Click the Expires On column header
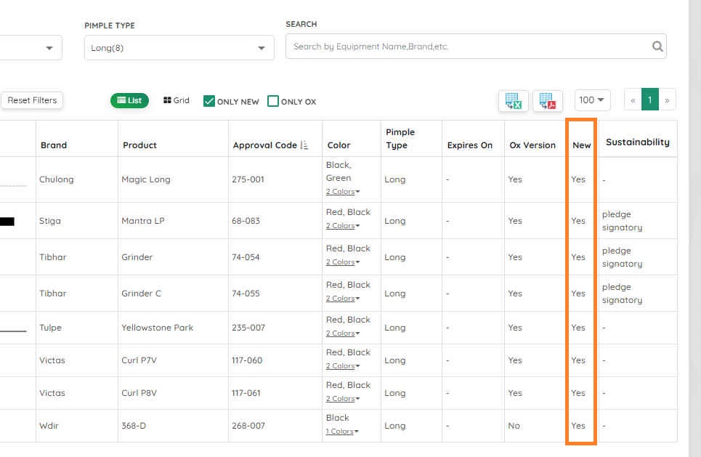 pos(470,145)
